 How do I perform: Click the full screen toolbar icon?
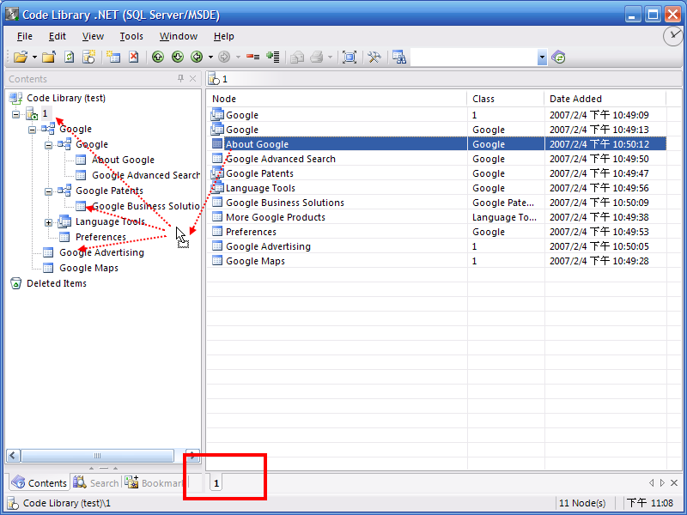coord(350,57)
